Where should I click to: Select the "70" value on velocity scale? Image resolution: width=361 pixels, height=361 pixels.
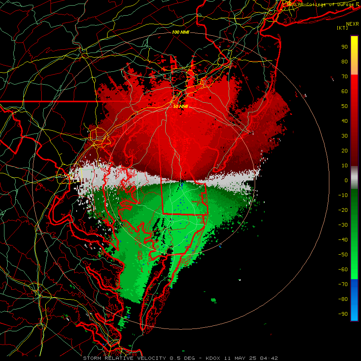coord(345,77)
